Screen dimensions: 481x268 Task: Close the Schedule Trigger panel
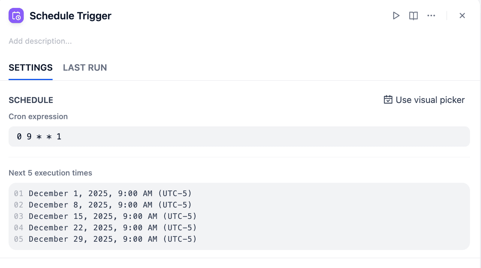click(x=462, y=16)
